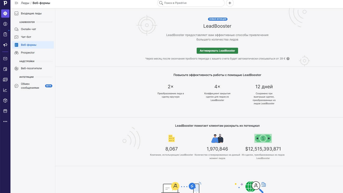The height and width of the screenshot is (193, 343).
Task: Open the Contacts card icon in the sidebar
Action: pyautogui.click(x=5, y=79)
